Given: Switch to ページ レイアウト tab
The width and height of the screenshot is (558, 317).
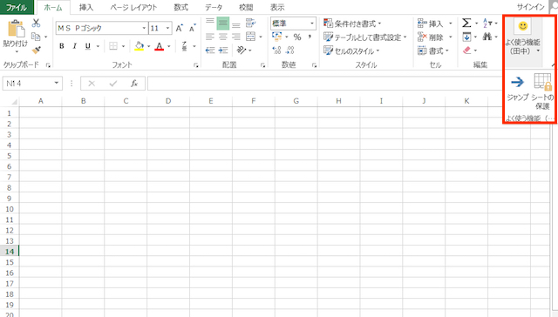Looking at the screenshot, I should [x=133, y=7].
